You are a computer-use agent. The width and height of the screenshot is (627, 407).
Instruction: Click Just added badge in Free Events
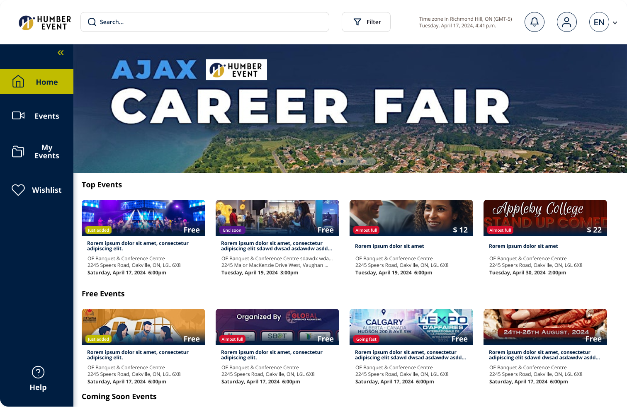[98, 339]
